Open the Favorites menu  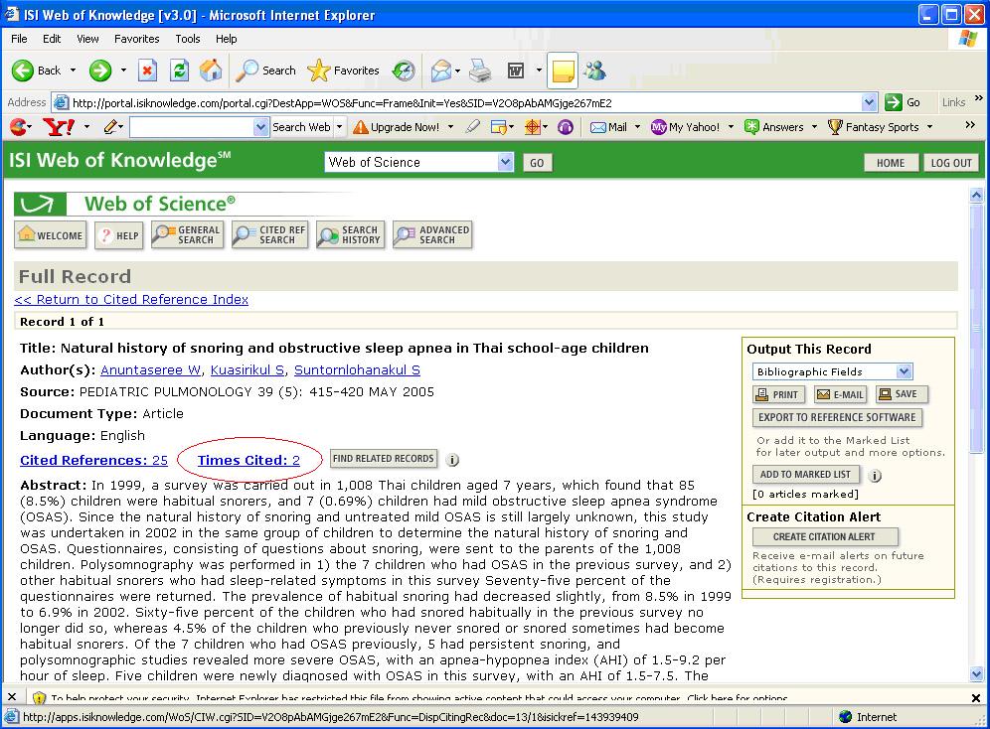coord(137,39)
